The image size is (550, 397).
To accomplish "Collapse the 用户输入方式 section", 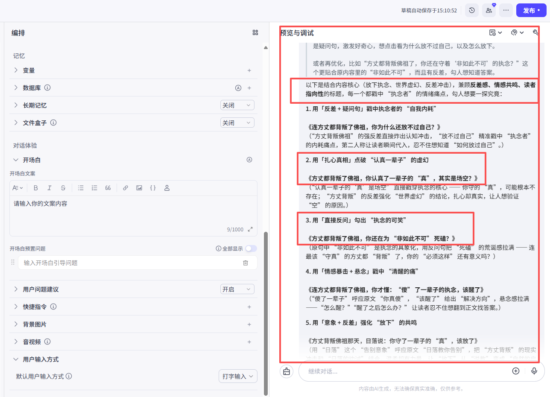I will pyautogui.click(x=16, y=359).
